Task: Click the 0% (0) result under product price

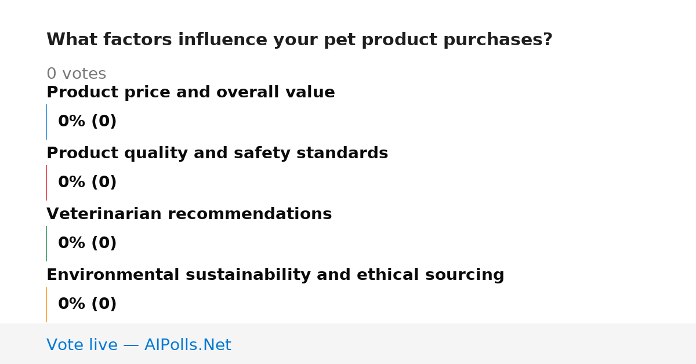Action: pyautogui.click(x=87, y=122)
